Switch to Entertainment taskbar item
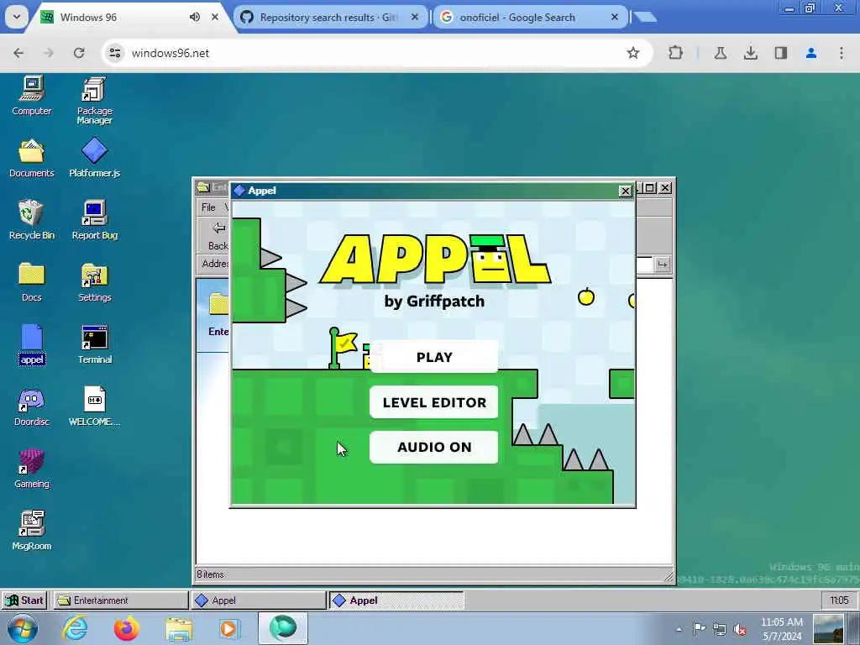 [119, 600]
